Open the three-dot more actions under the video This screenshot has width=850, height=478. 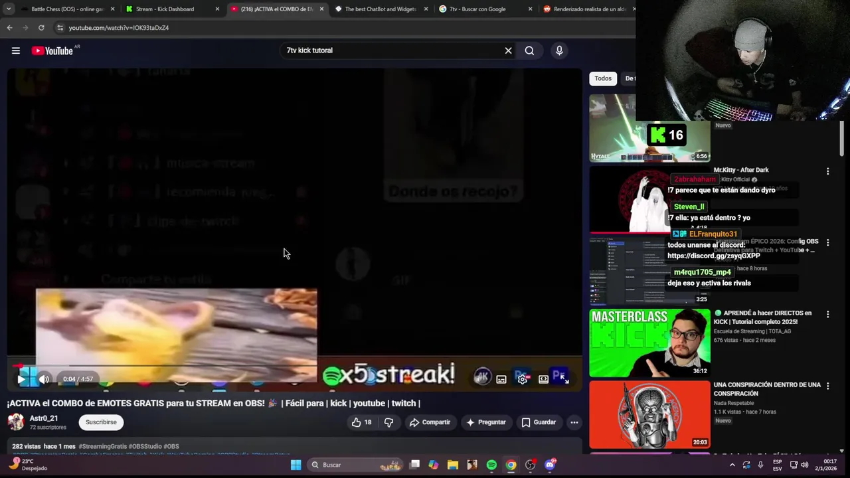coord(574,422)
